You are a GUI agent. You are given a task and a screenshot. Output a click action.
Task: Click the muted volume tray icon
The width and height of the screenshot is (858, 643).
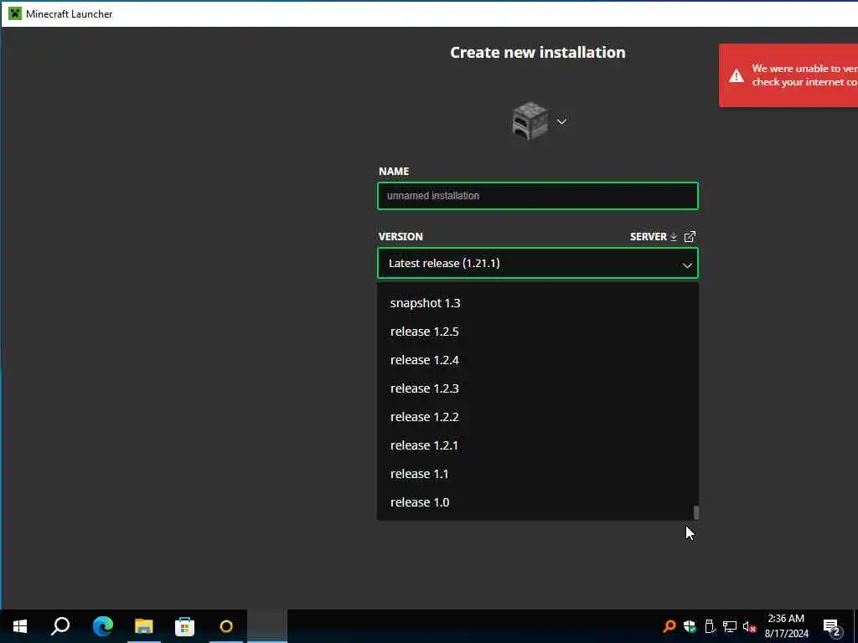pos(749,626)
